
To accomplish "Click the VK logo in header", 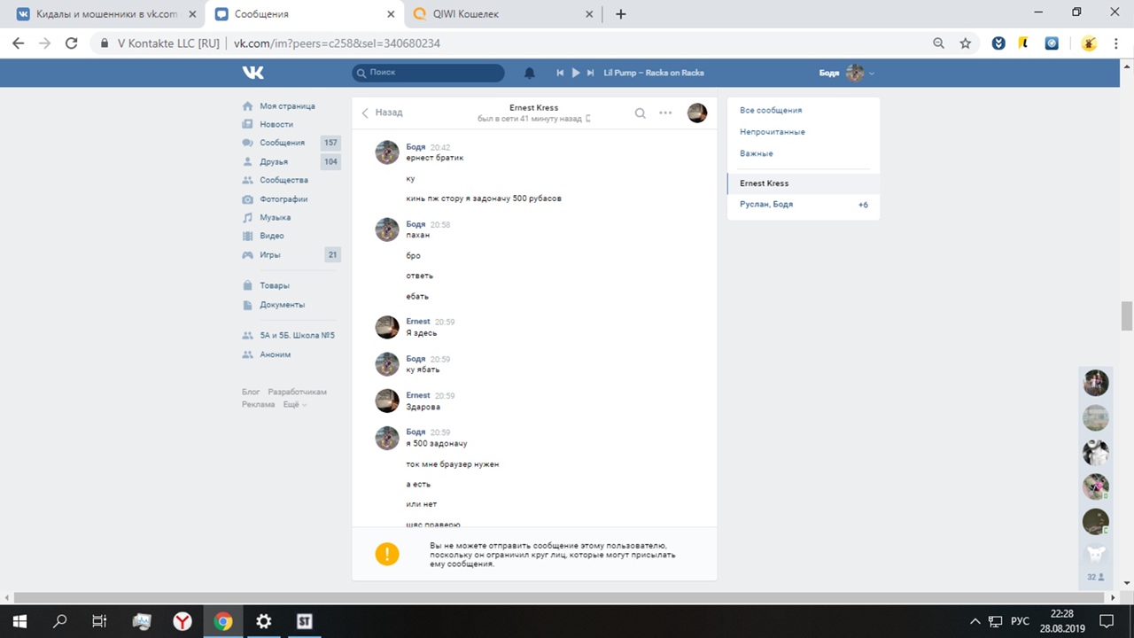I will (253, 73).
